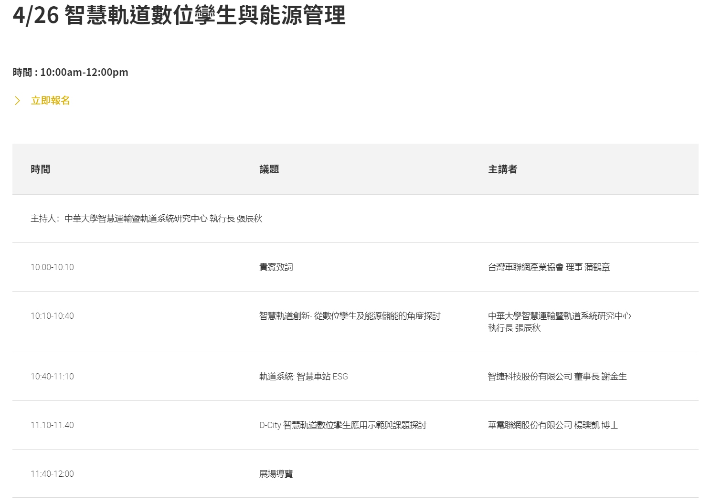Click topic 智慧軌道創新- 從數位孿生及能源儲能的角度探討
The image size is (711, 503).
pos(350,316)
